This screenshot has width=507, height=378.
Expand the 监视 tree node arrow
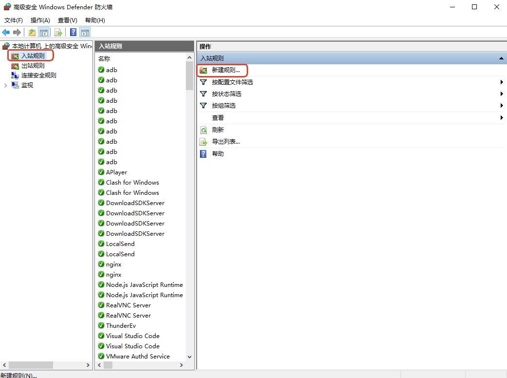pos(5,85)
